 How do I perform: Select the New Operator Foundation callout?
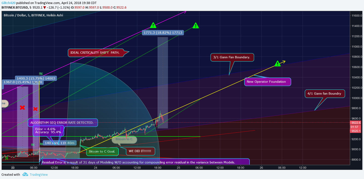point(267,82)
